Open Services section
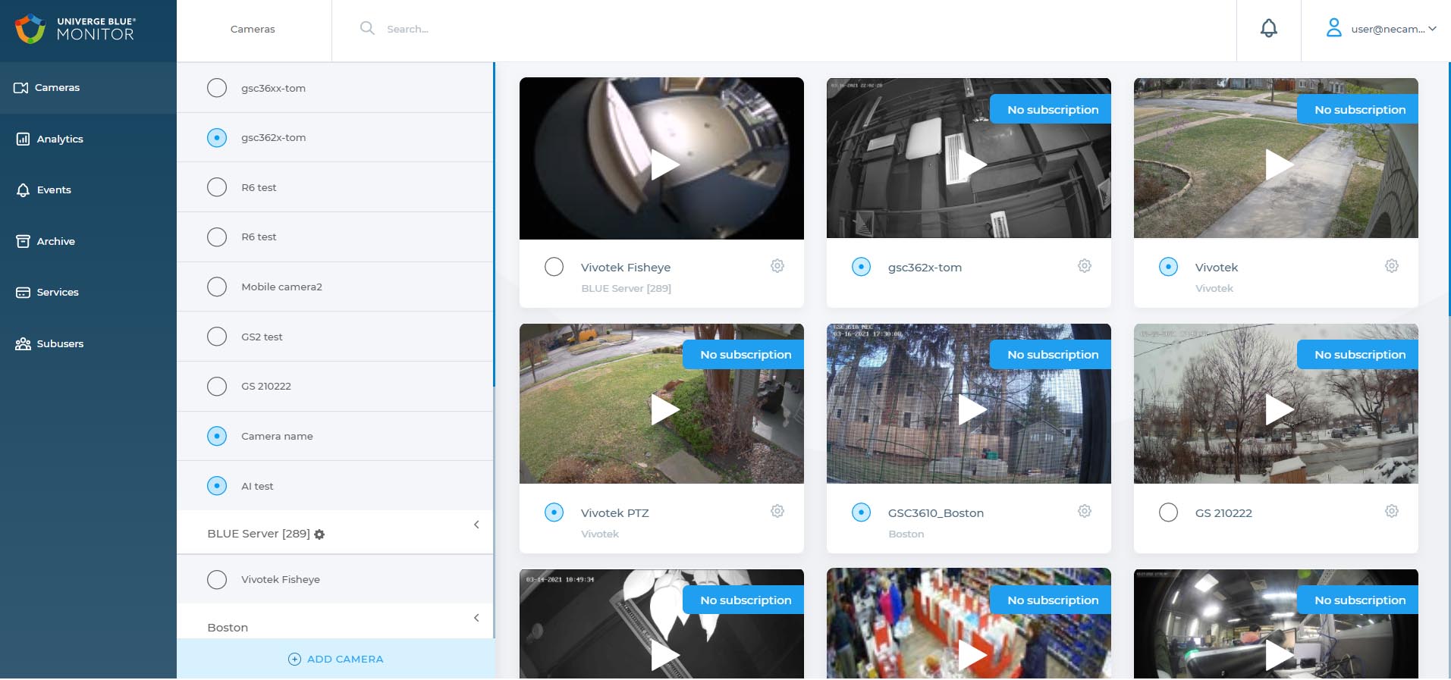Viewport: 1451px width, 680px height. click(x=88, y=292)
